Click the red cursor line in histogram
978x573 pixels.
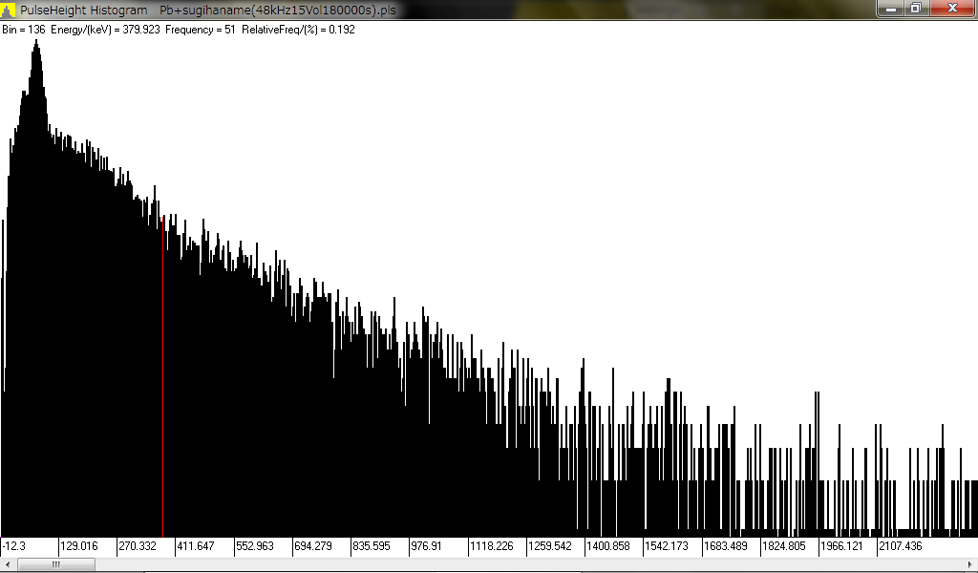[163, 382]
